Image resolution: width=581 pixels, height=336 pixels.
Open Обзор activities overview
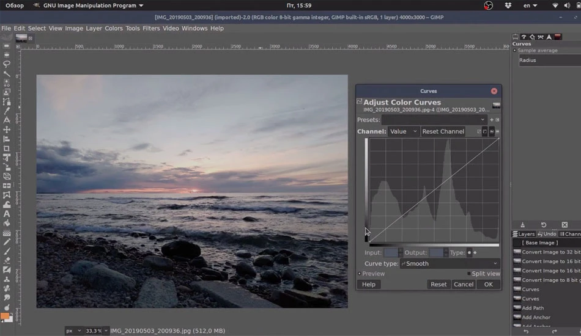15,5
